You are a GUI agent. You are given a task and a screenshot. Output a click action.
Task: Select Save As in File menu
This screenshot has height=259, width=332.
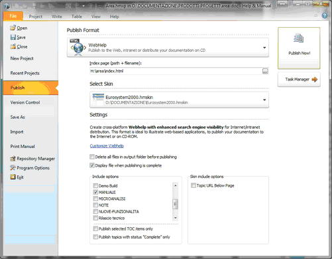pyautogui.click(x=17, y=117)
